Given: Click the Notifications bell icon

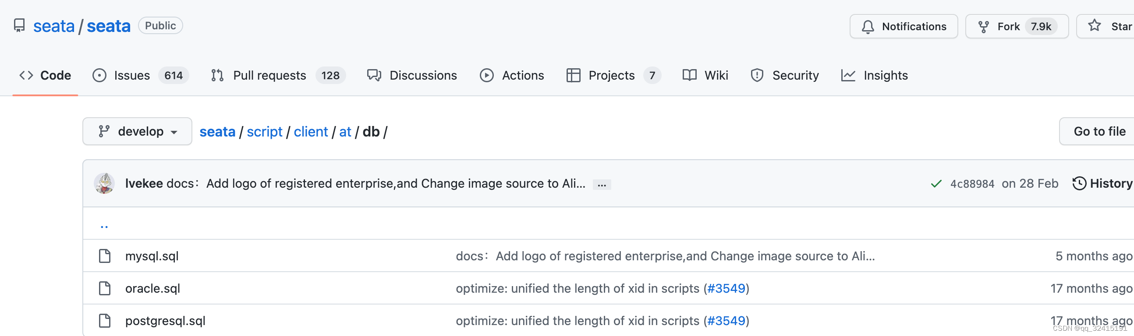Looking at the screenshot, I should pos(868,27).
